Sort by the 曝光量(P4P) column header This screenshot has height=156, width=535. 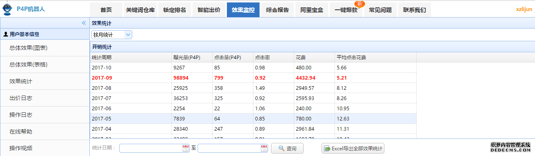[192, 58]
